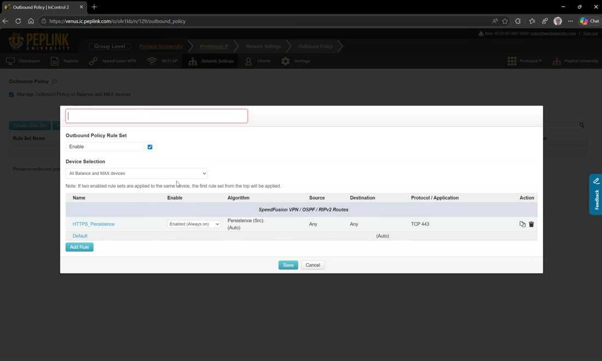The height and width of the screenshot is (361, 602).
Task: Click the TCP 443 protocol cell
Action: point(420,224)
